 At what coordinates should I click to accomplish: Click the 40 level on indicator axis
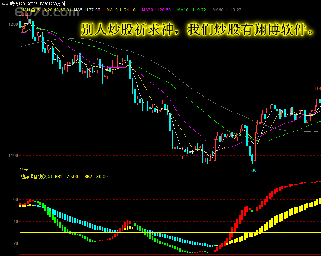pyautogui.click(x=16, y=222)
